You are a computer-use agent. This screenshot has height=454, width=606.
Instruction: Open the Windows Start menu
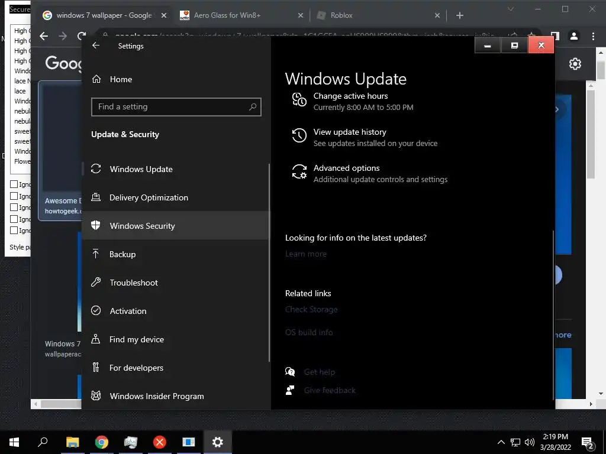(x=14, y=442)
